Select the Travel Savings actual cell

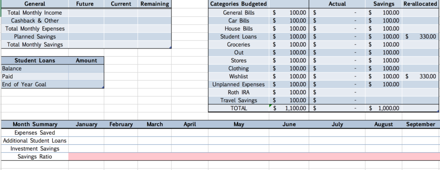point(337,100)
